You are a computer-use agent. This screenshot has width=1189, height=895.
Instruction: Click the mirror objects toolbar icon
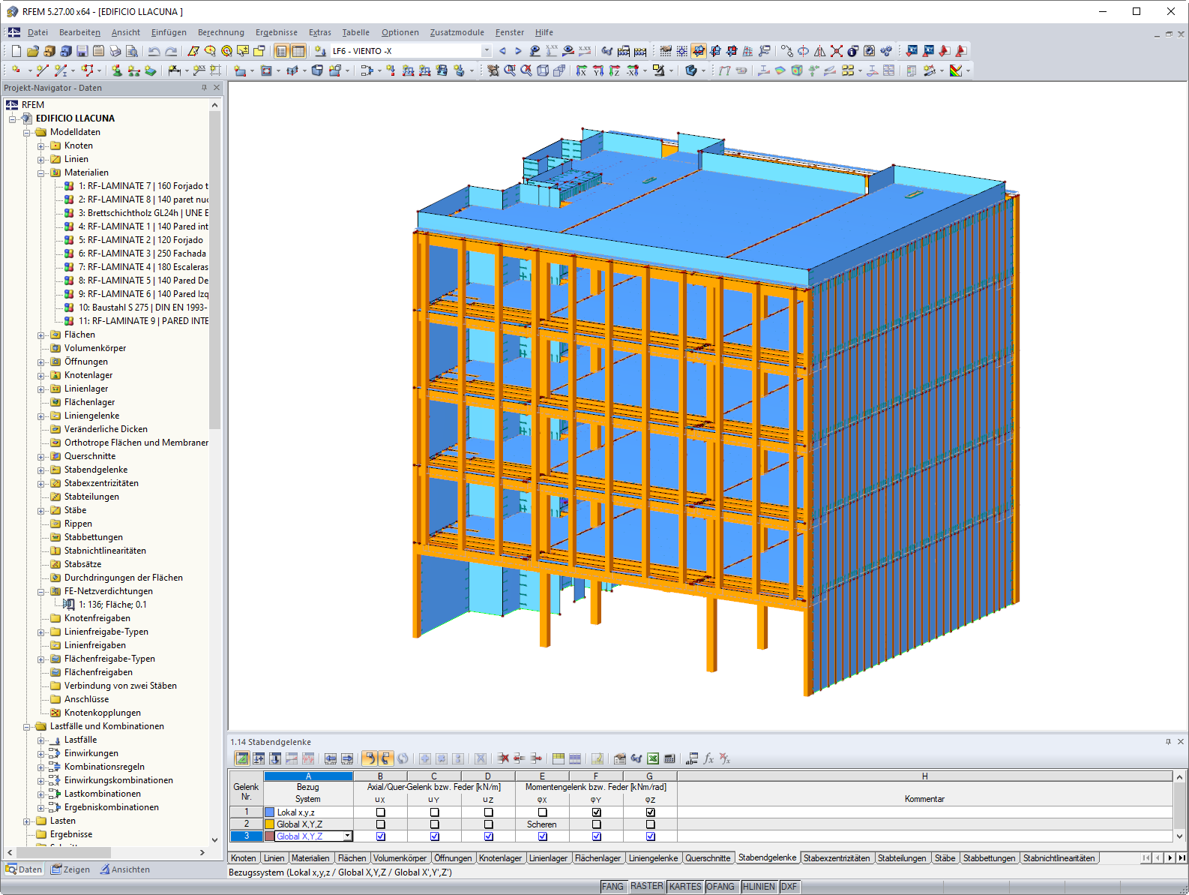click(x=819, y=51)
